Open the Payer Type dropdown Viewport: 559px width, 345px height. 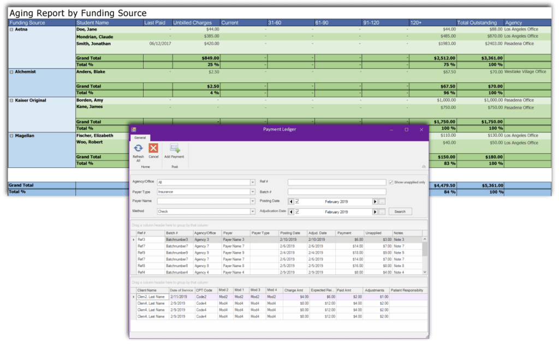click(252, 192)
